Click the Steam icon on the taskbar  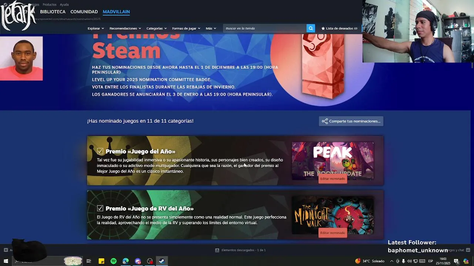tap(162, 261)
